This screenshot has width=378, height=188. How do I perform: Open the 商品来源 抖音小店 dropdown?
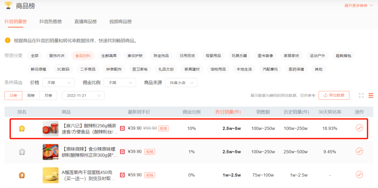(x=181, y=83)
